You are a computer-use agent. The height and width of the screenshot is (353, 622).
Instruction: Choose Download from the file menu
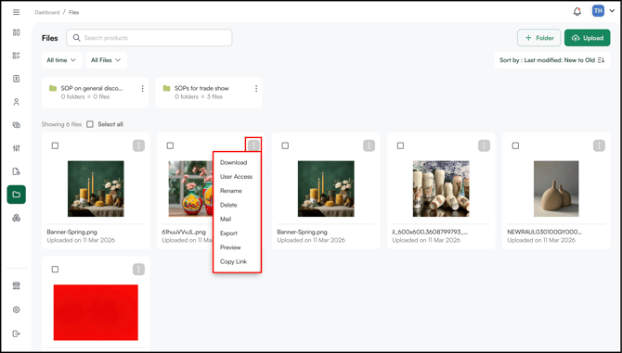[x=234, y=163]
